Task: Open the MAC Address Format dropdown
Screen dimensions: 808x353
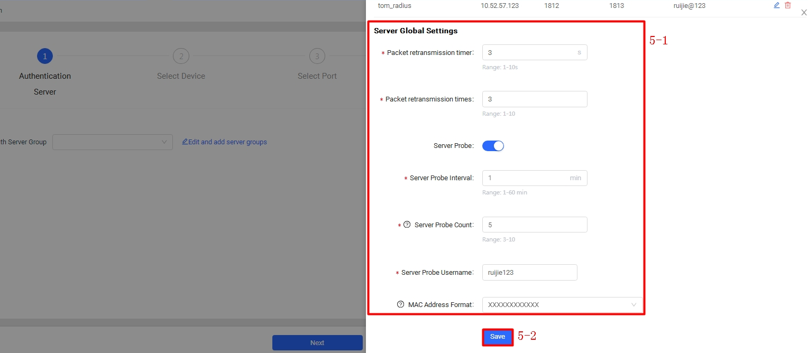Action: pos(562,305)
